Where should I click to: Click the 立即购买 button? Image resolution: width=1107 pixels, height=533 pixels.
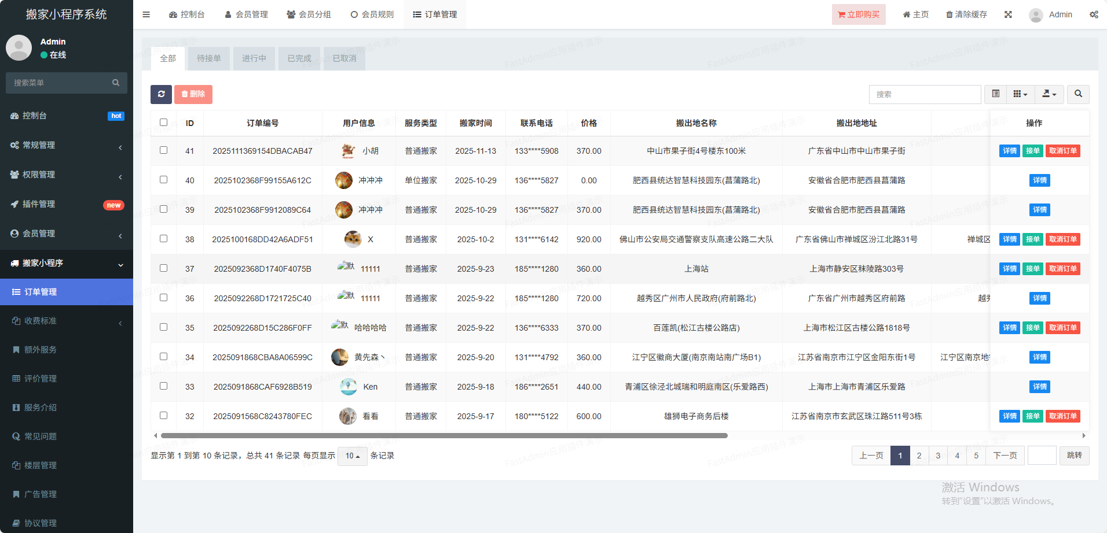(x=859, y=14)
